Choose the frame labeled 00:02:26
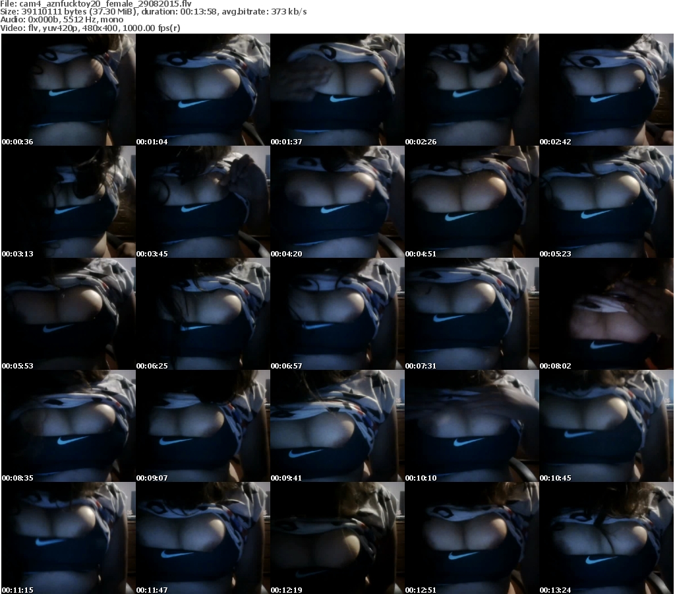This screenshot has width=675, height=594. pyautogui.click(x=472, y=90)
